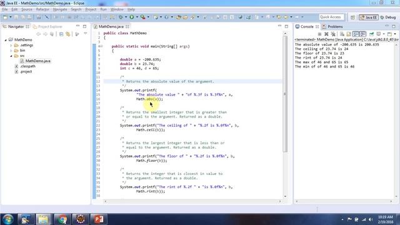Open the Edit menu
The image size is (400, 225).
pos(14,9)
